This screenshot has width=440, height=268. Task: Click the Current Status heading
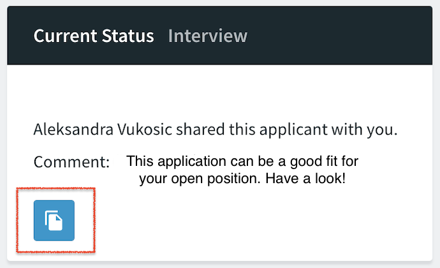pos(94,36)
